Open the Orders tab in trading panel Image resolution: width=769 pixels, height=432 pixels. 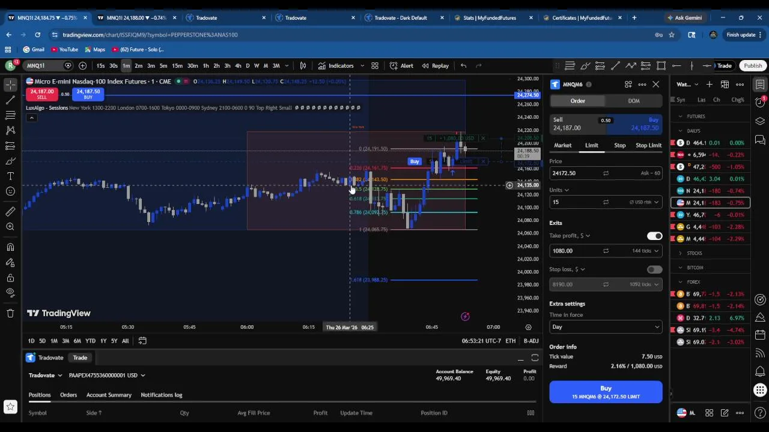[68, 395]
